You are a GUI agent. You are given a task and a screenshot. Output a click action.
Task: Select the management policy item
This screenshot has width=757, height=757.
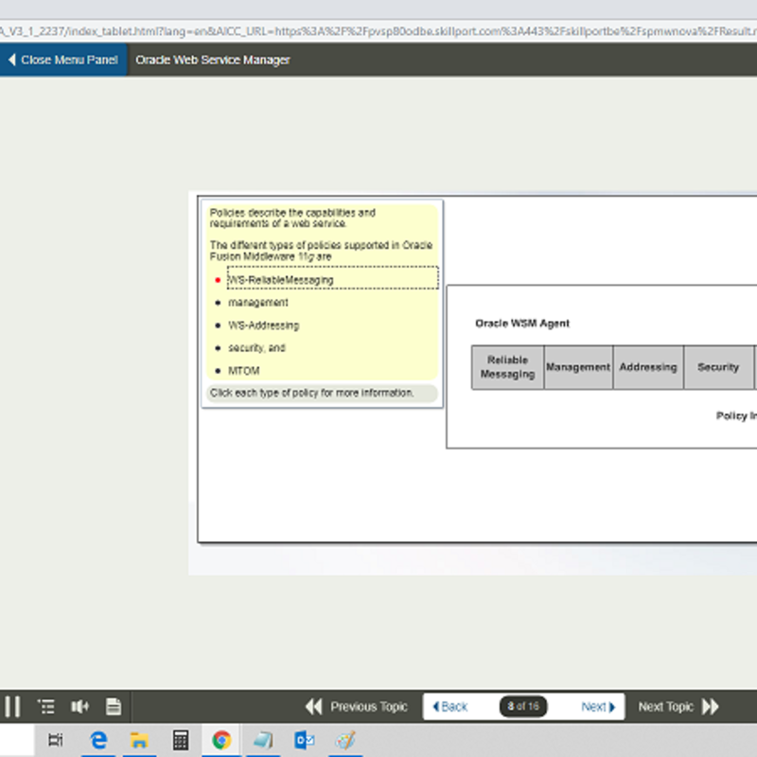258,303
